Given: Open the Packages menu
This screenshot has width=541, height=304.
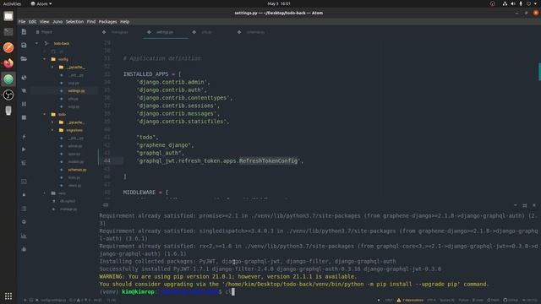Looking at the screenshot, I should 107,22.
